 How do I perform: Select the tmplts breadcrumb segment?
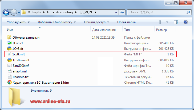pyautogui.click(x=36, y=12)
